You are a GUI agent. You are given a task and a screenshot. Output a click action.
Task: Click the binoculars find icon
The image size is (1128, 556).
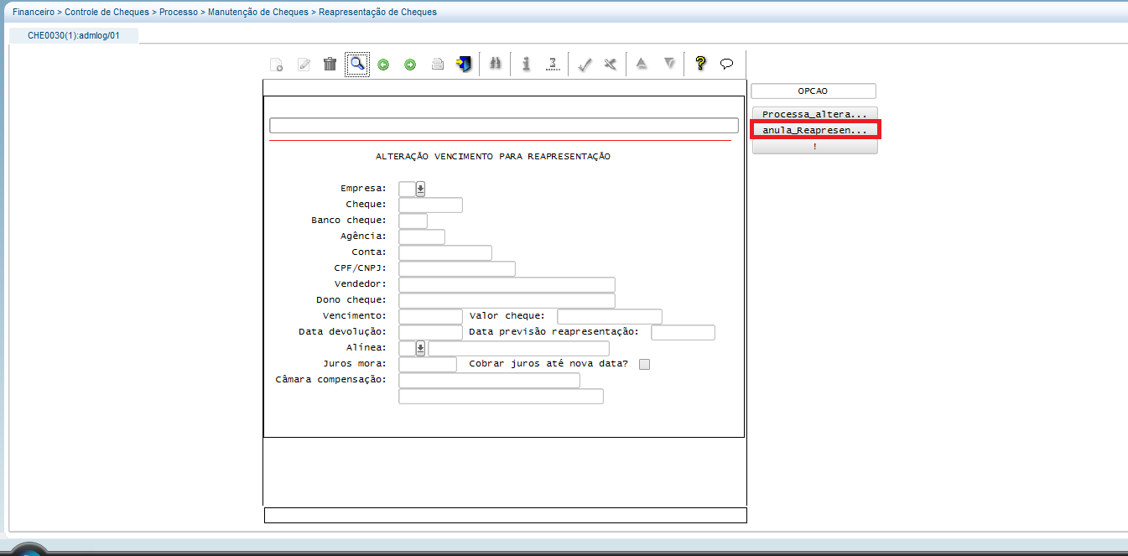point(495,64)
